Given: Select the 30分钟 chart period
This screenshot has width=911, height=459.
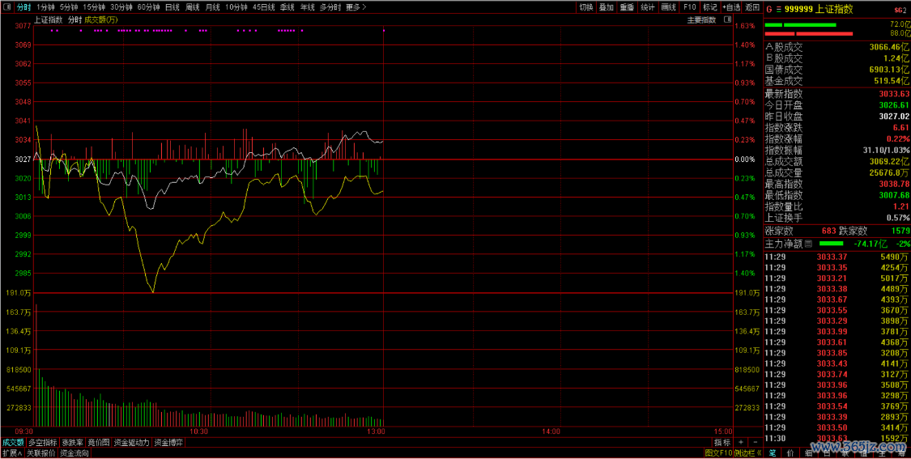Looking at the screenshot, I should 121,7.
